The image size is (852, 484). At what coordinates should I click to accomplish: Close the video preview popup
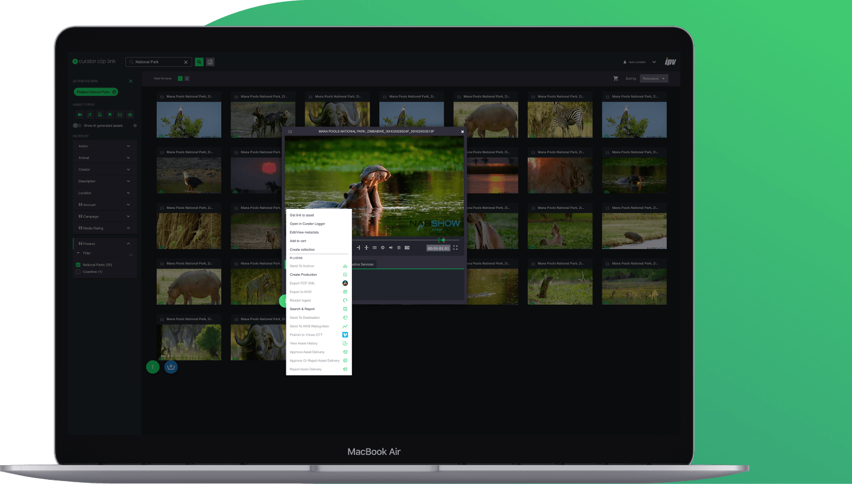(463, 131)
